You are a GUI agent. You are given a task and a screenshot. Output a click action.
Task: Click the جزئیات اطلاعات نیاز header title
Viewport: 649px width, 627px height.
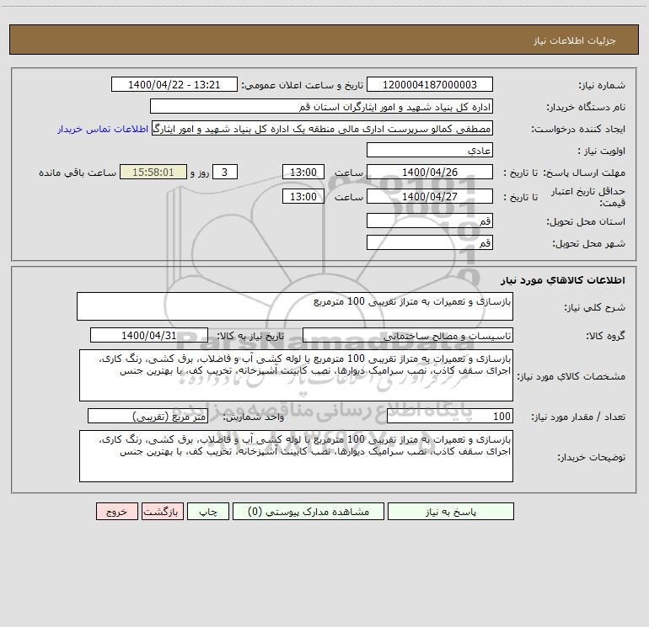point(575,40)
